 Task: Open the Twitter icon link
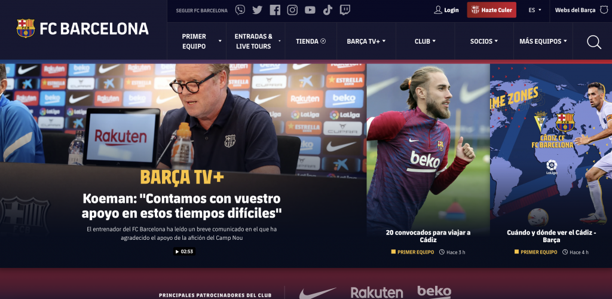point(257,10)
